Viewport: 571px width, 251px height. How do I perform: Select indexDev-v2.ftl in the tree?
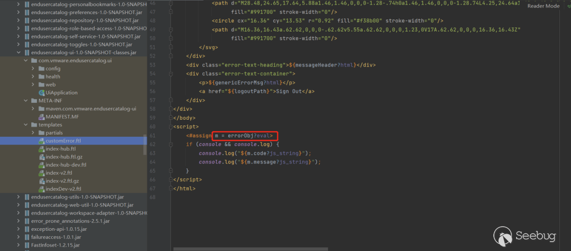pos(73,189)
